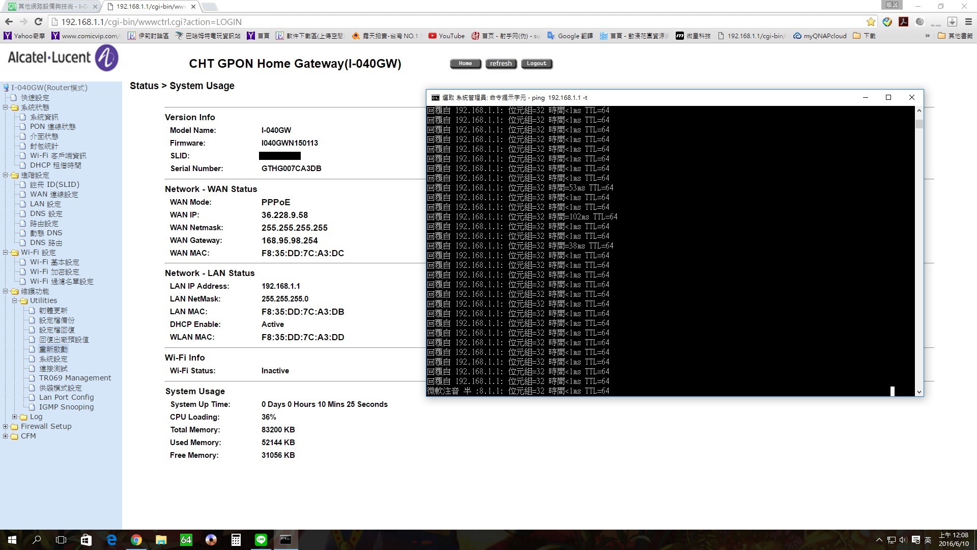Image resolution: width=977 pixels, height=550 pixels.
Task: Click the browser address bar
Action: [x=458, y=22]
